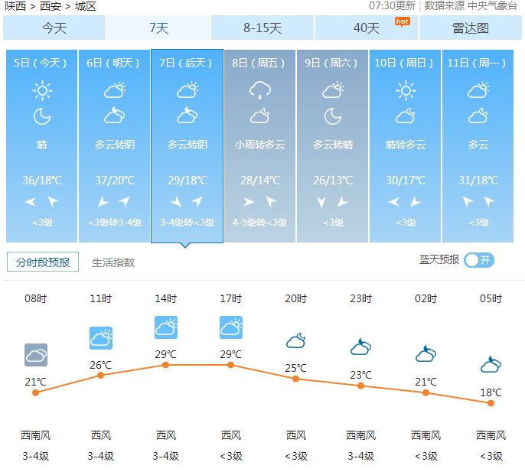Switch to the 生活指数 tab

click(113, 262)
